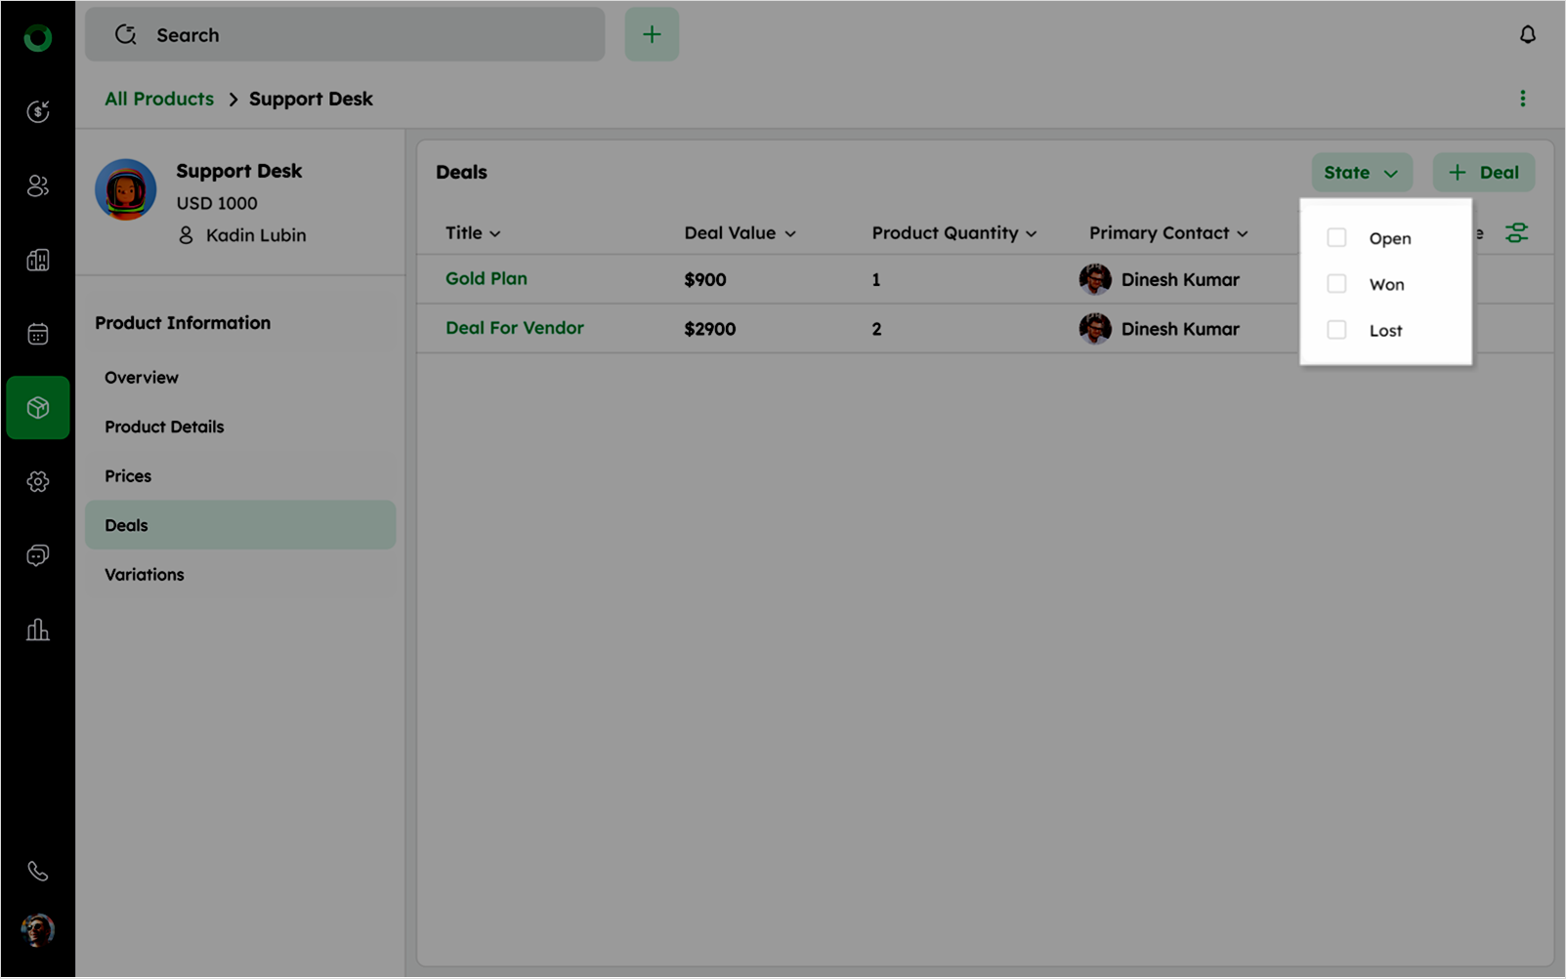
Task: Click the three-dot more options icon
Action: (x=1522, y=99)
